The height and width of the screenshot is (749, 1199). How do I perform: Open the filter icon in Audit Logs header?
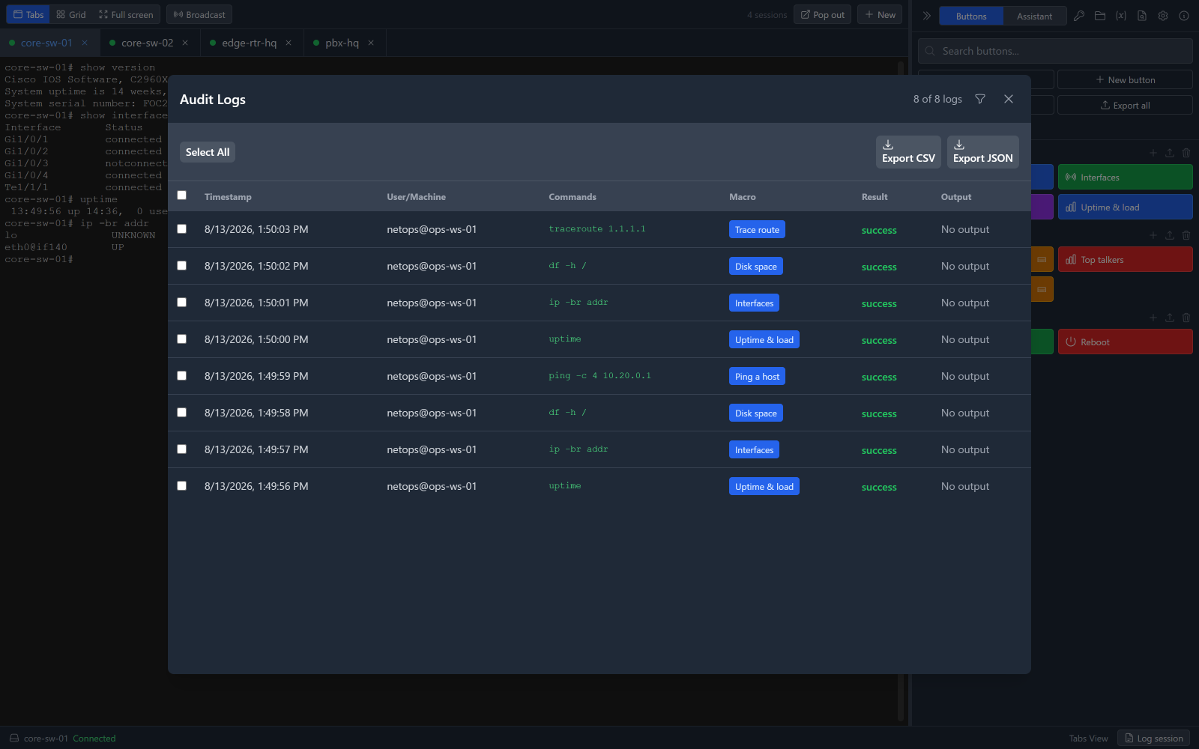pos(980,99)
